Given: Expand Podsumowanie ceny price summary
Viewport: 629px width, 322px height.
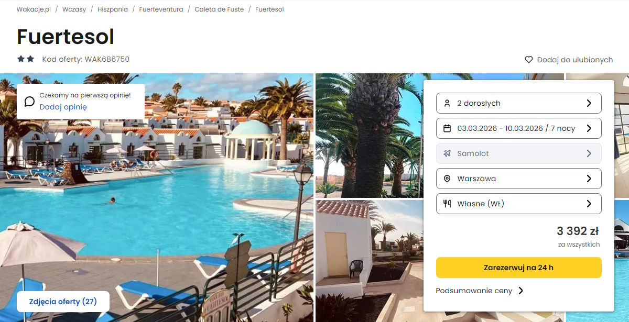Looking at the screenshot, I should [x=480, y=291].
